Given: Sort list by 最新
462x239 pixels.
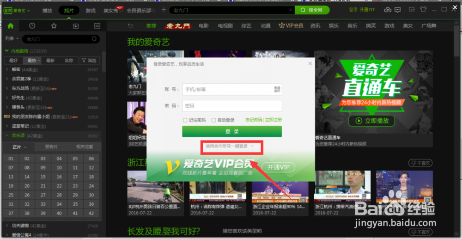Looking at the screenshot, I should point(50,61).
